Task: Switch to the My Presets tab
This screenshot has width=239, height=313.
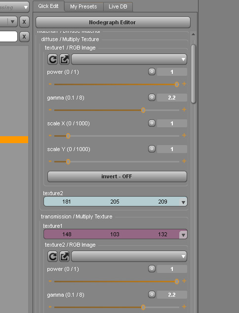Action: [83, 6]
